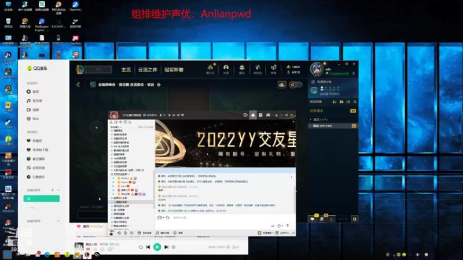Click 自由发言 button in YY bottom bar
Screen dimensions: 463x260
click(x=145, y=233)
